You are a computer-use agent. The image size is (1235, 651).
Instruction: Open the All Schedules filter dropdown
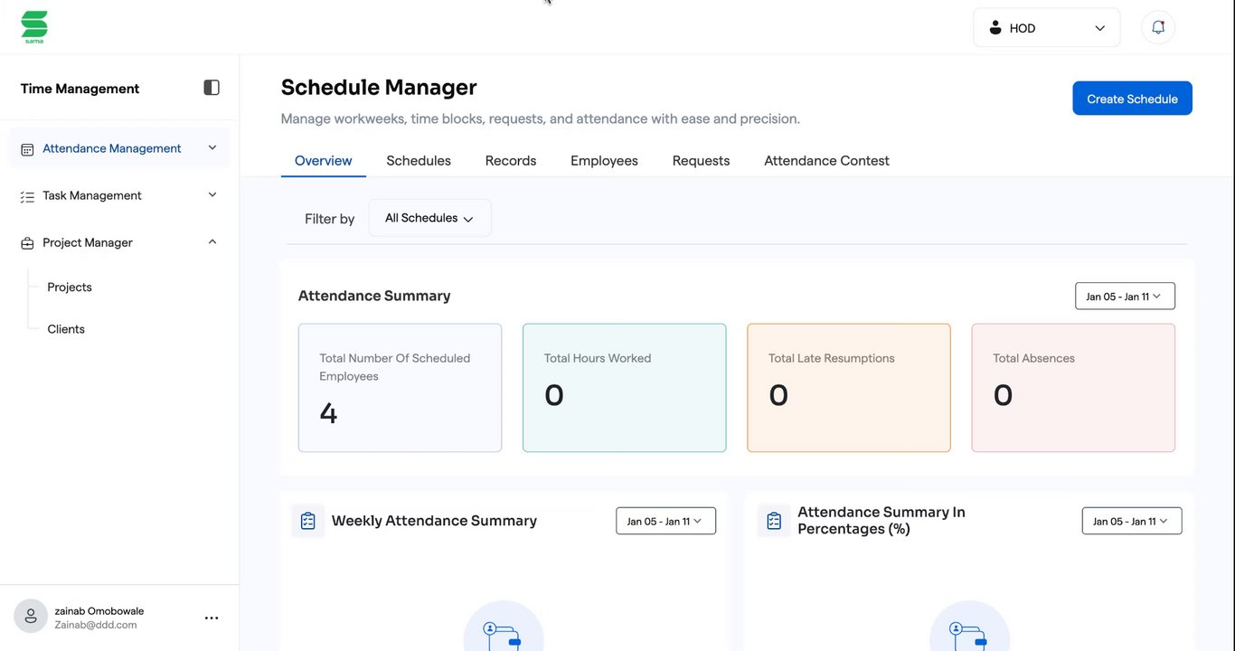(429, 218)
